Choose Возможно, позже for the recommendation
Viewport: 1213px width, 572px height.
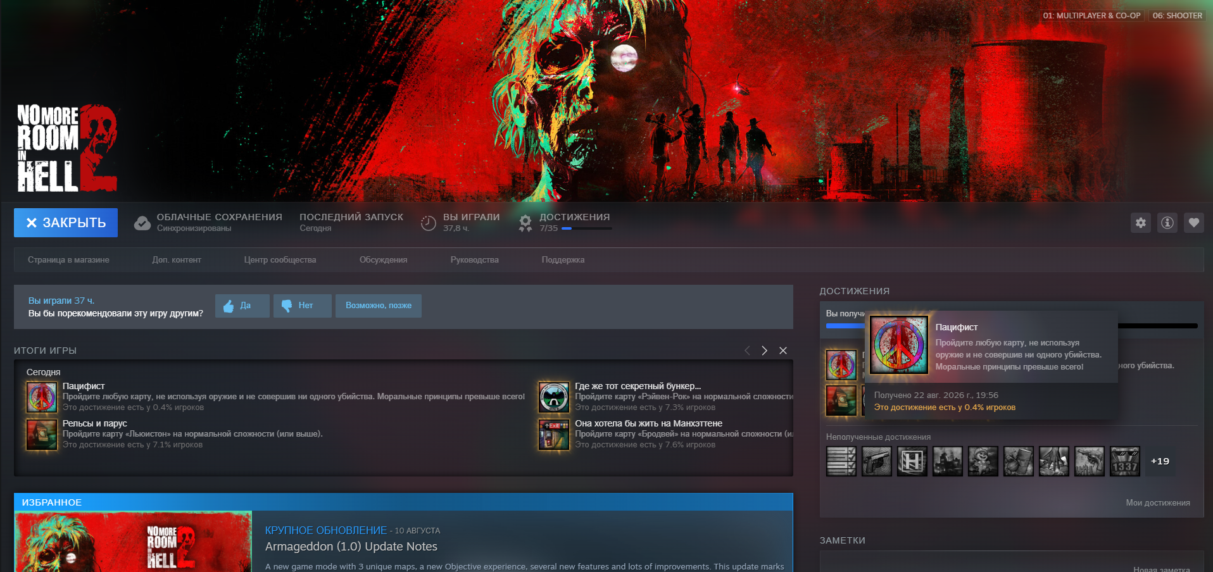point(379,306)
